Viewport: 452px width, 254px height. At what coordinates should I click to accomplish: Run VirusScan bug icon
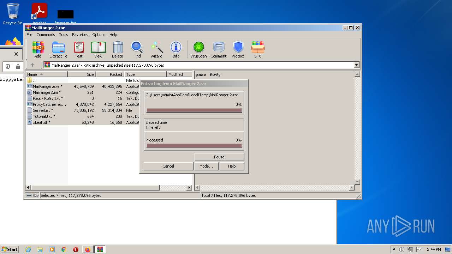coord(198,49)
